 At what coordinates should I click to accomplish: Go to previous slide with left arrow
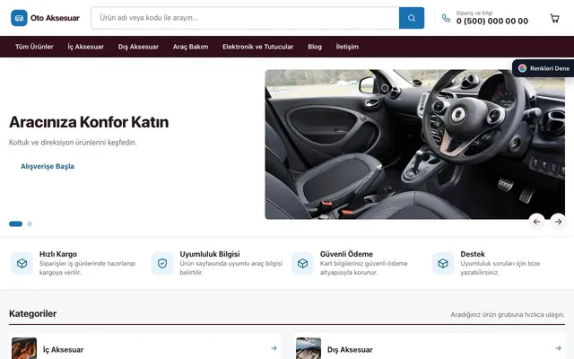point(536,222)
